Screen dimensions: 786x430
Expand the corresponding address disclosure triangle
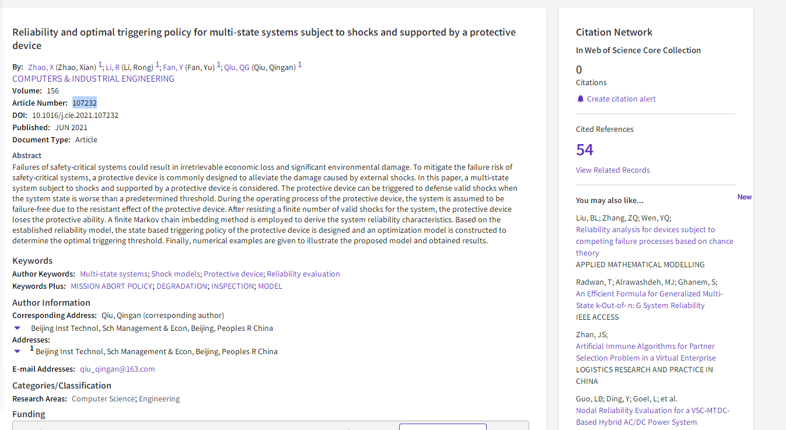[18, 328]
